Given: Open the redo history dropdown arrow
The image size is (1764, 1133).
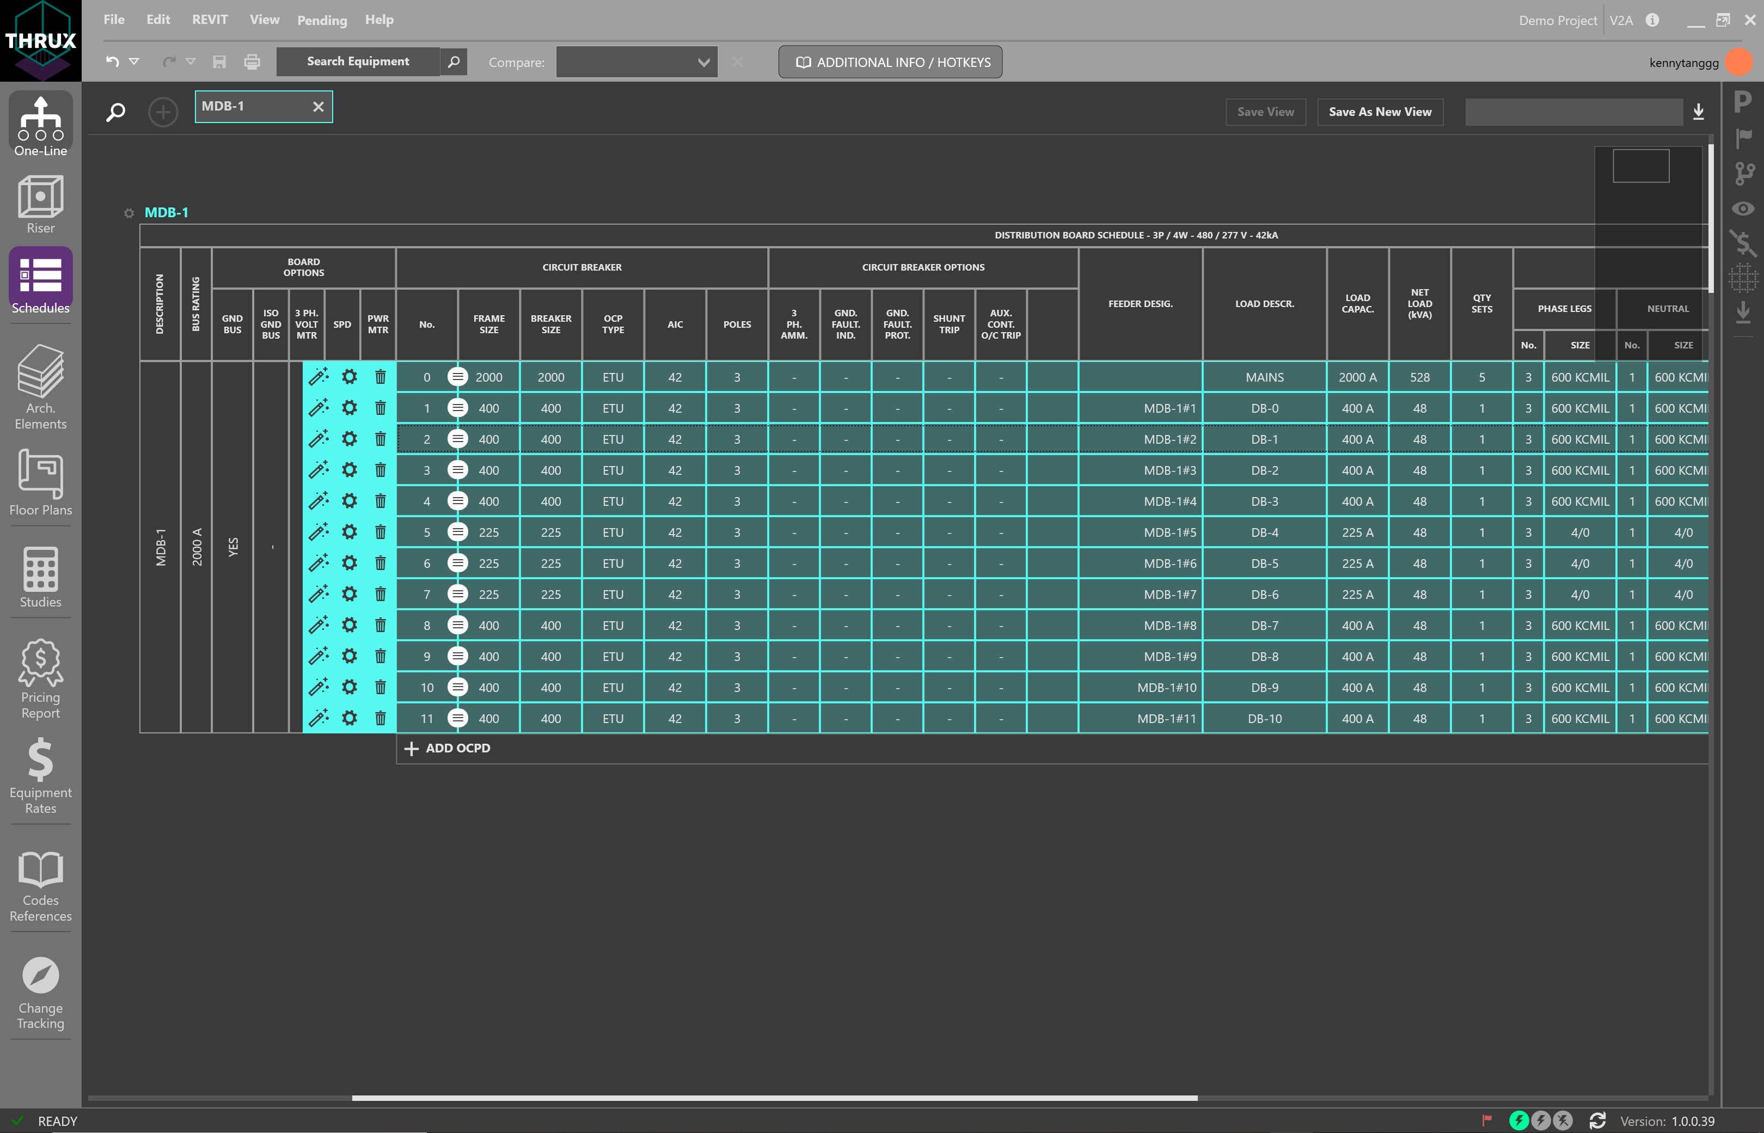Looking at the screenshot, I should click(191, 62).
